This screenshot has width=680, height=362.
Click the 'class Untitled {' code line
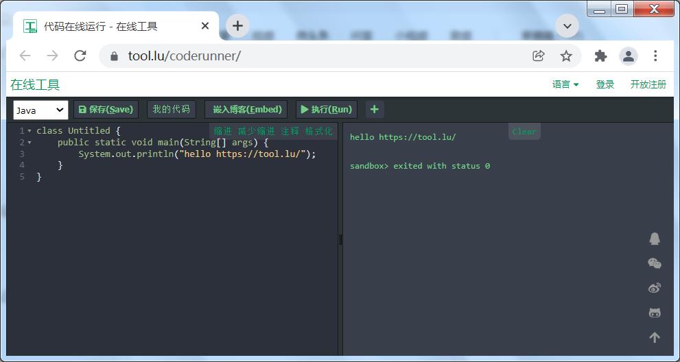click(78, 130)
